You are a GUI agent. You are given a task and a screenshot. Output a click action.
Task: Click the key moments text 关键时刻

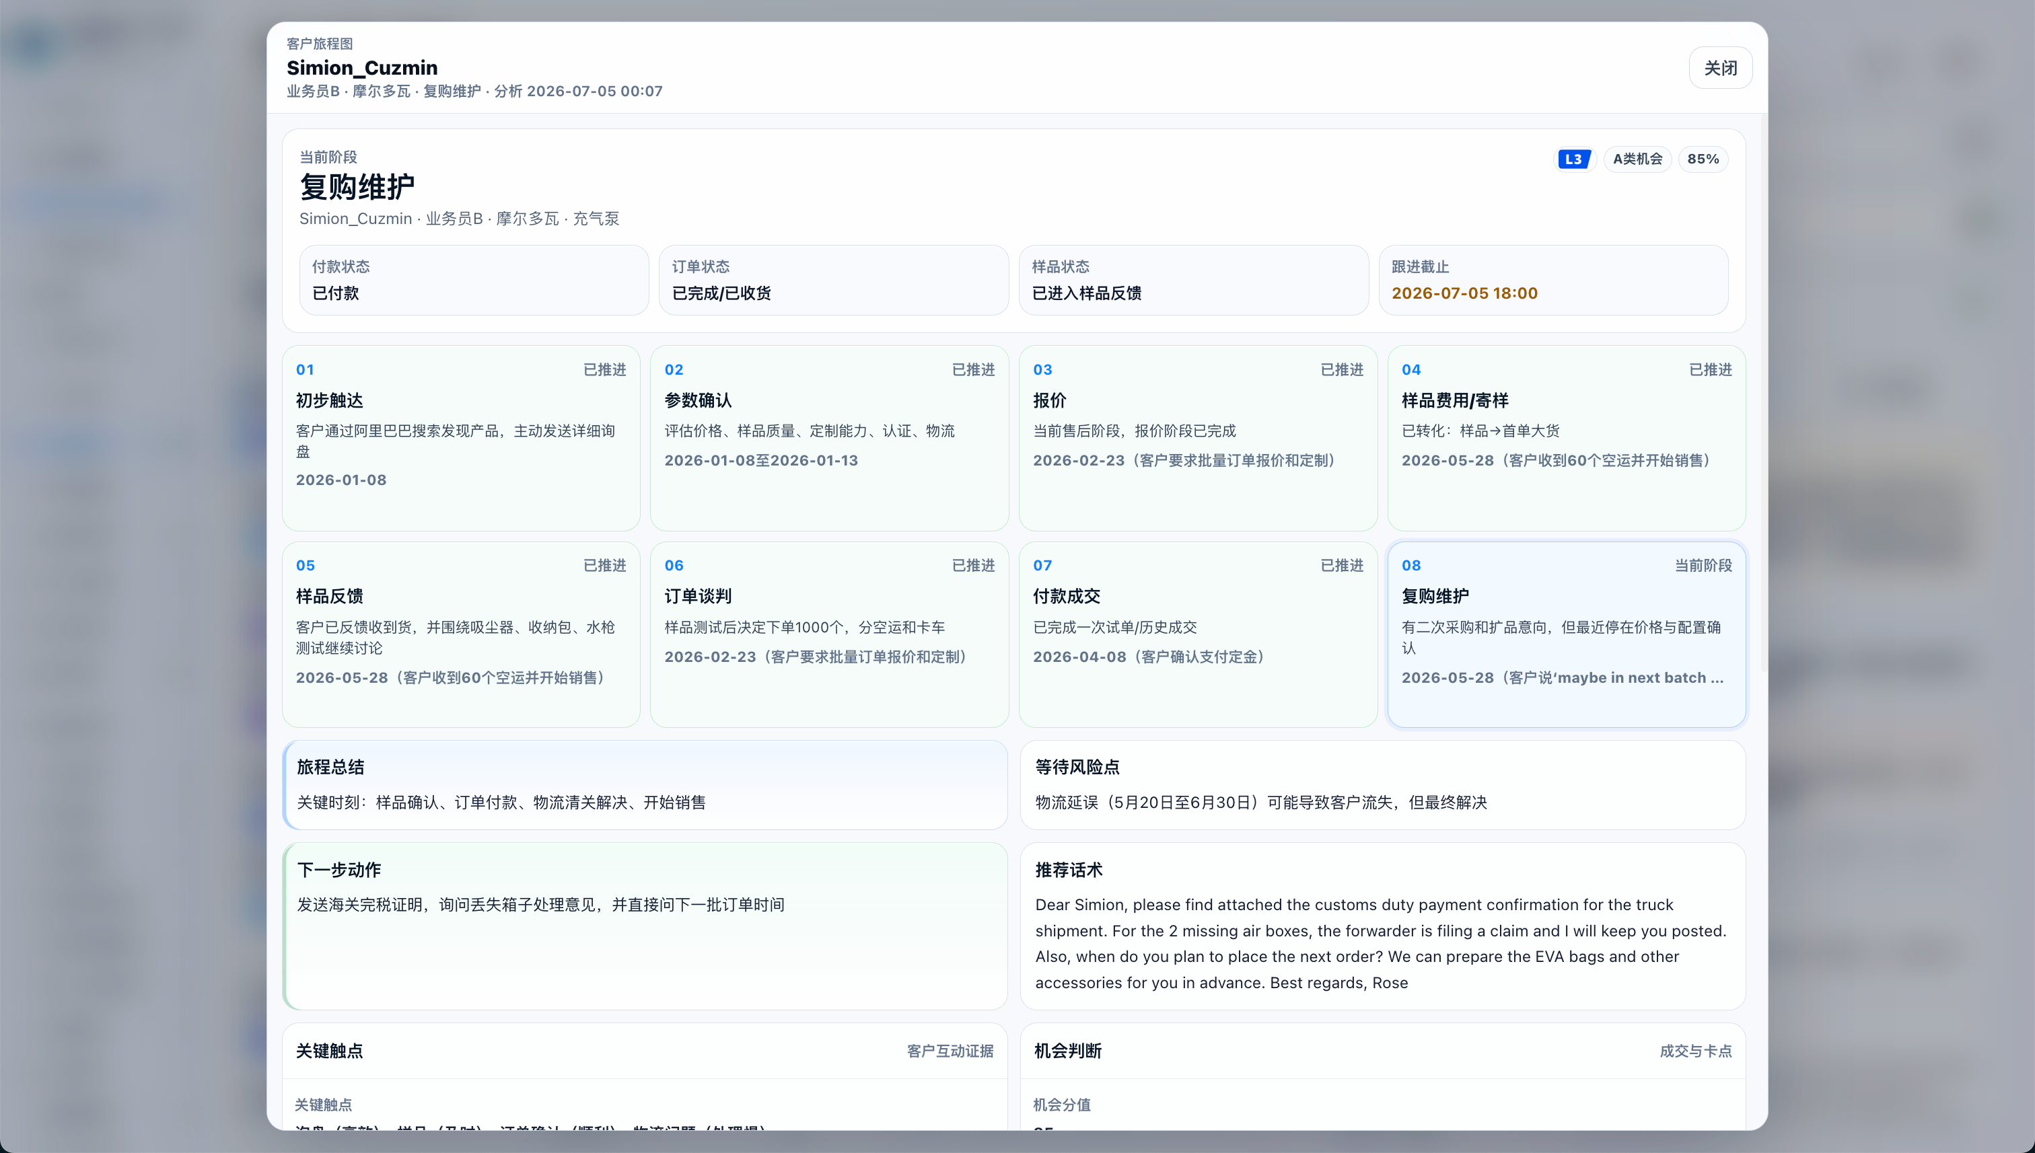point(501,803)
